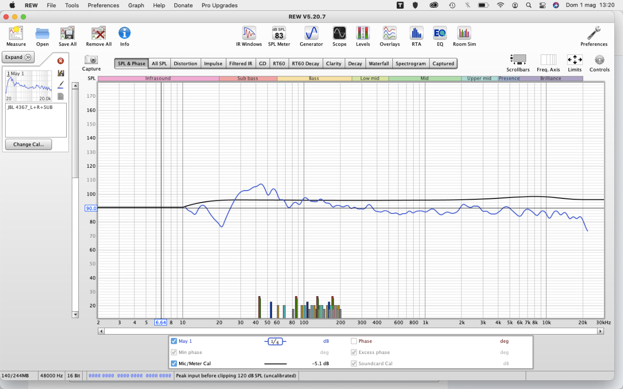
Task: Open the RT60 tab
Action: (x=279, y=63)
